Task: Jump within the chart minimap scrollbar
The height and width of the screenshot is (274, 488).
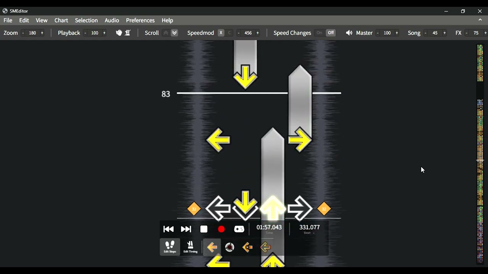Action: (x=480, y=154)
